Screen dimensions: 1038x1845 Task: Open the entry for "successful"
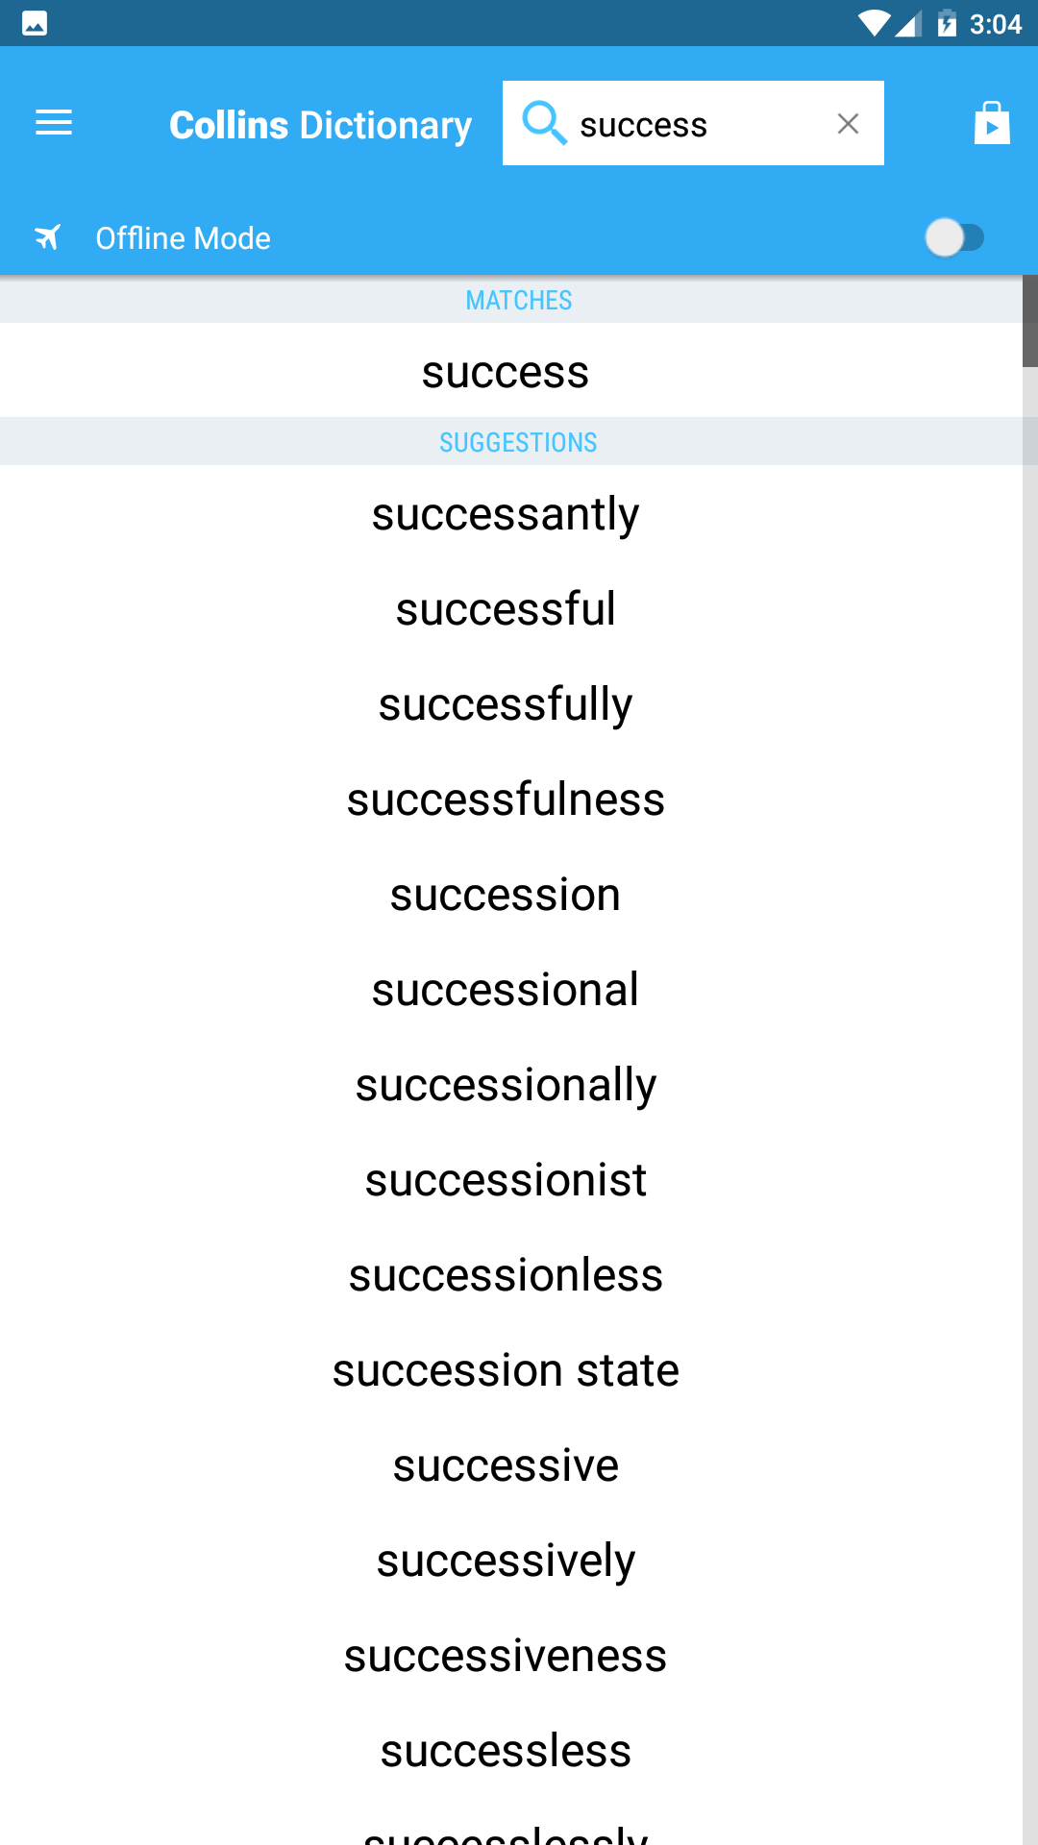pos(506,609)
